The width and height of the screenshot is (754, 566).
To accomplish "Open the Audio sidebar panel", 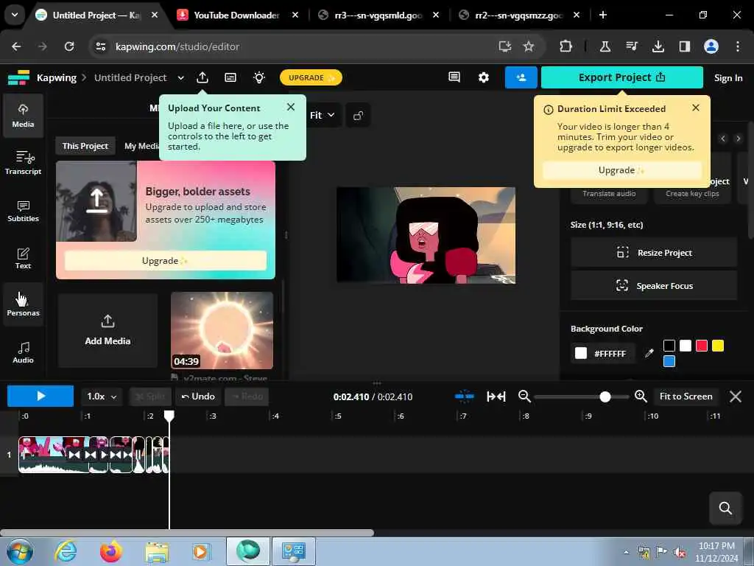I will (x=23, y=352).
